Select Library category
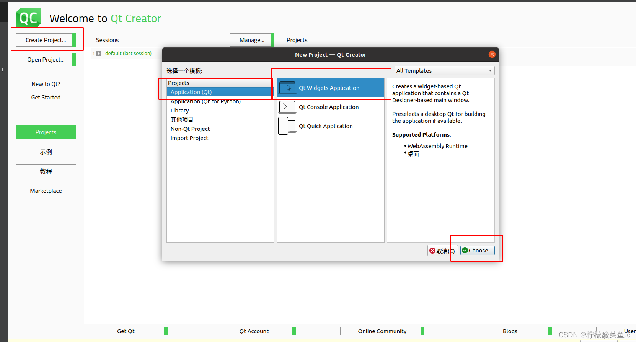This screenshot has width=636, height=342. click(220, 111)
